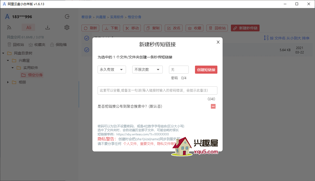Open the RSS feed icon tab
The width and height of the screenshot is (315, 181).
coord(9,27)
